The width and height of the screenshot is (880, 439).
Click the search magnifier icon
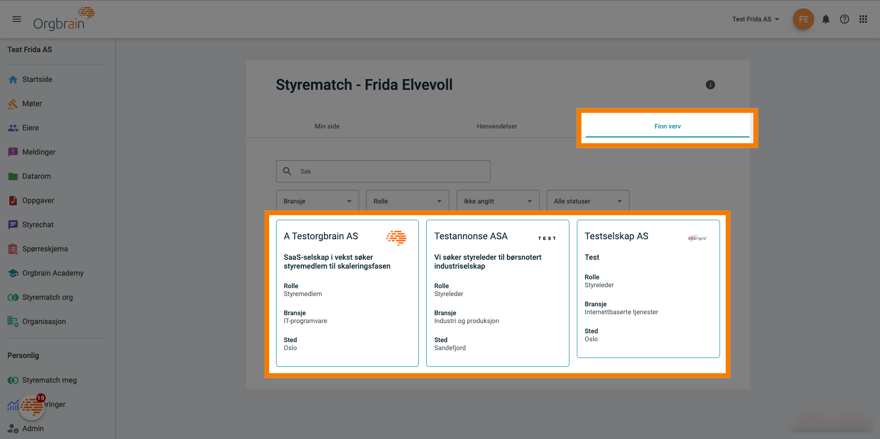click(x=287, y=171)
